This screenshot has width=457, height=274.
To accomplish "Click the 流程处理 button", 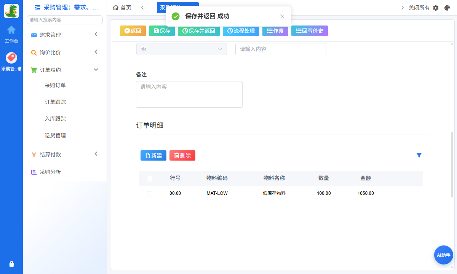I will pos(241,31).
